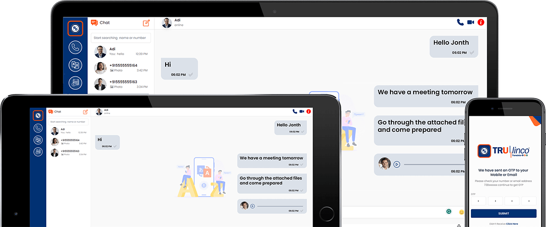Click the 'Click Here' resend link on phone
This screenshot has height=227, width=546.
(512, 224)
